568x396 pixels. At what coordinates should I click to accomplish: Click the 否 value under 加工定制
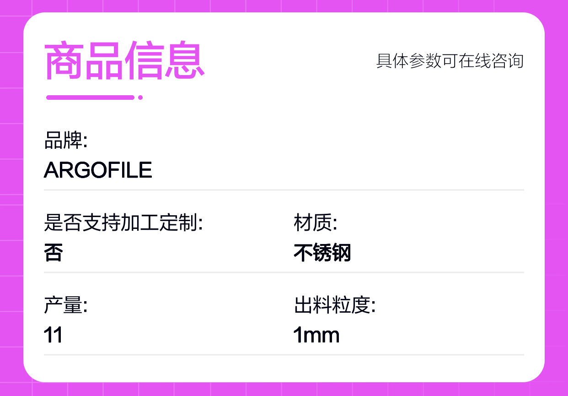[53, 253]
